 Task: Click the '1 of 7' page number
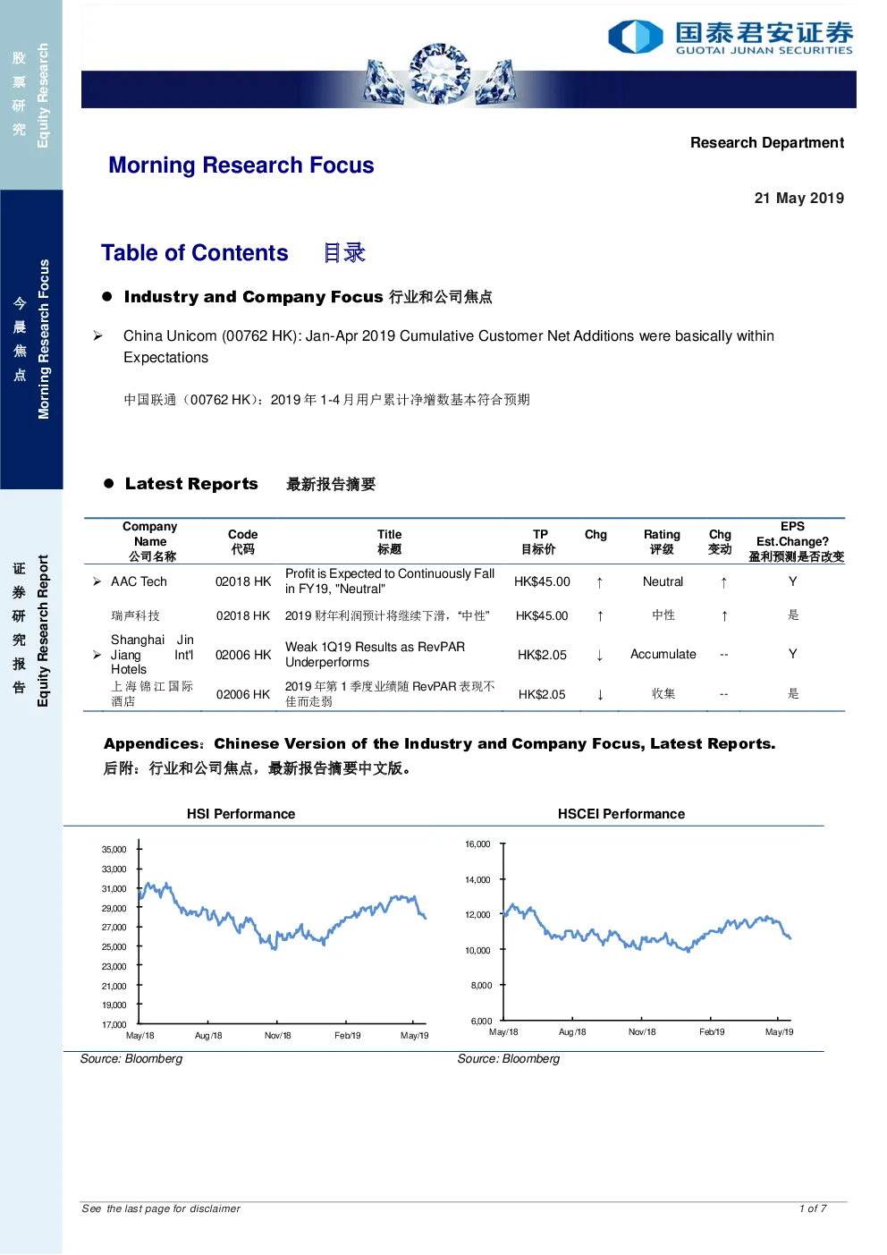tap(813, 1208)
